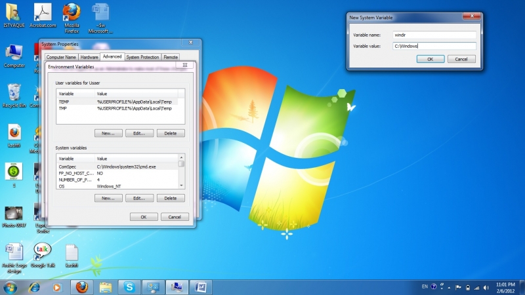Click the Windows Start orb

[10, 287]
